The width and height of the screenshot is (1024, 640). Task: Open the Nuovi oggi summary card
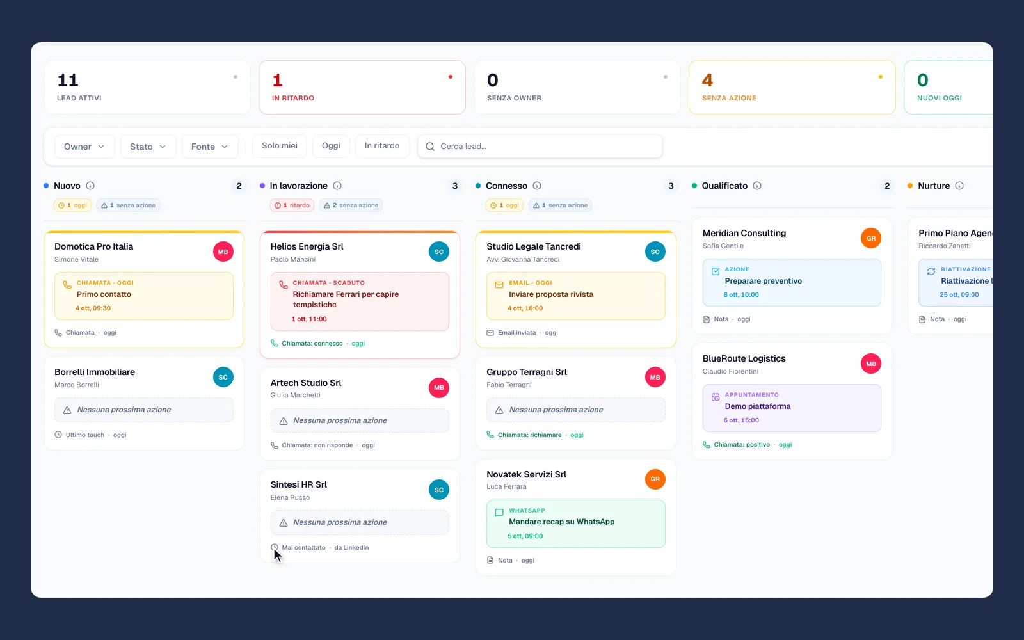click(x=948, y=88)
